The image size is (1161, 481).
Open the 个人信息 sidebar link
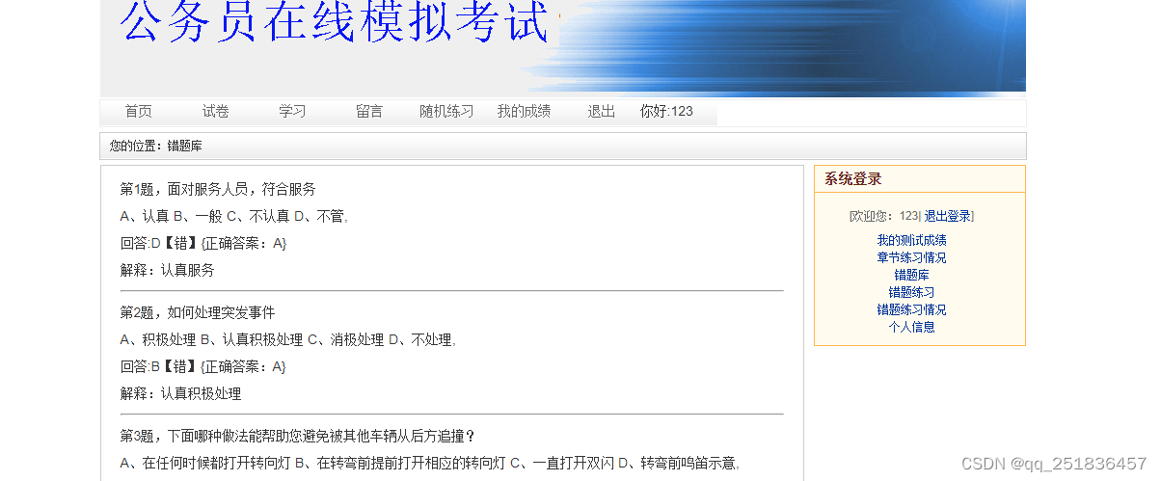(x=911, y=327)
